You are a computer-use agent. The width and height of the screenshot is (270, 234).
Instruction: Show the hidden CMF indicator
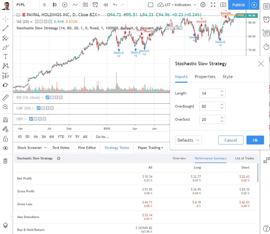coord(39,108)
